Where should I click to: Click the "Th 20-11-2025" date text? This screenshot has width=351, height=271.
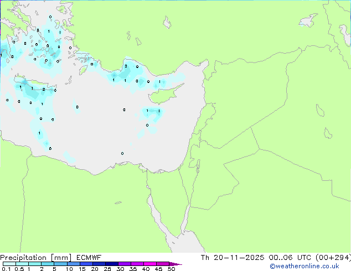pos(233,258)
